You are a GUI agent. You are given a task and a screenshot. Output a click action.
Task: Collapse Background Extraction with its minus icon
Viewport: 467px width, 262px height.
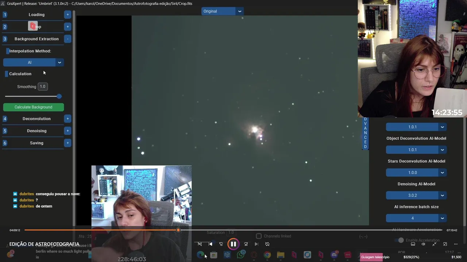(67, 39)
